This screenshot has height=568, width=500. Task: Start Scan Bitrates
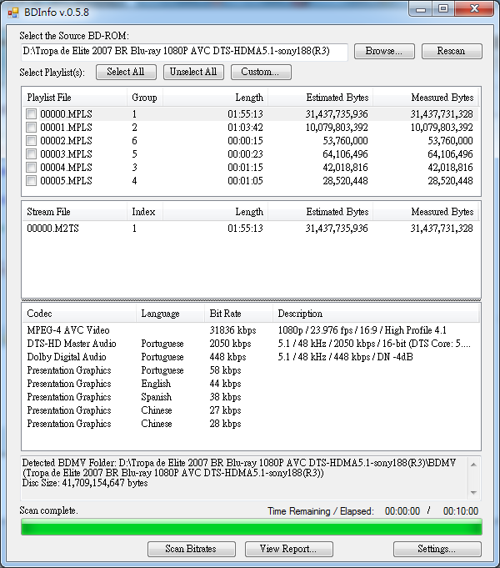[x=190, y=549]
